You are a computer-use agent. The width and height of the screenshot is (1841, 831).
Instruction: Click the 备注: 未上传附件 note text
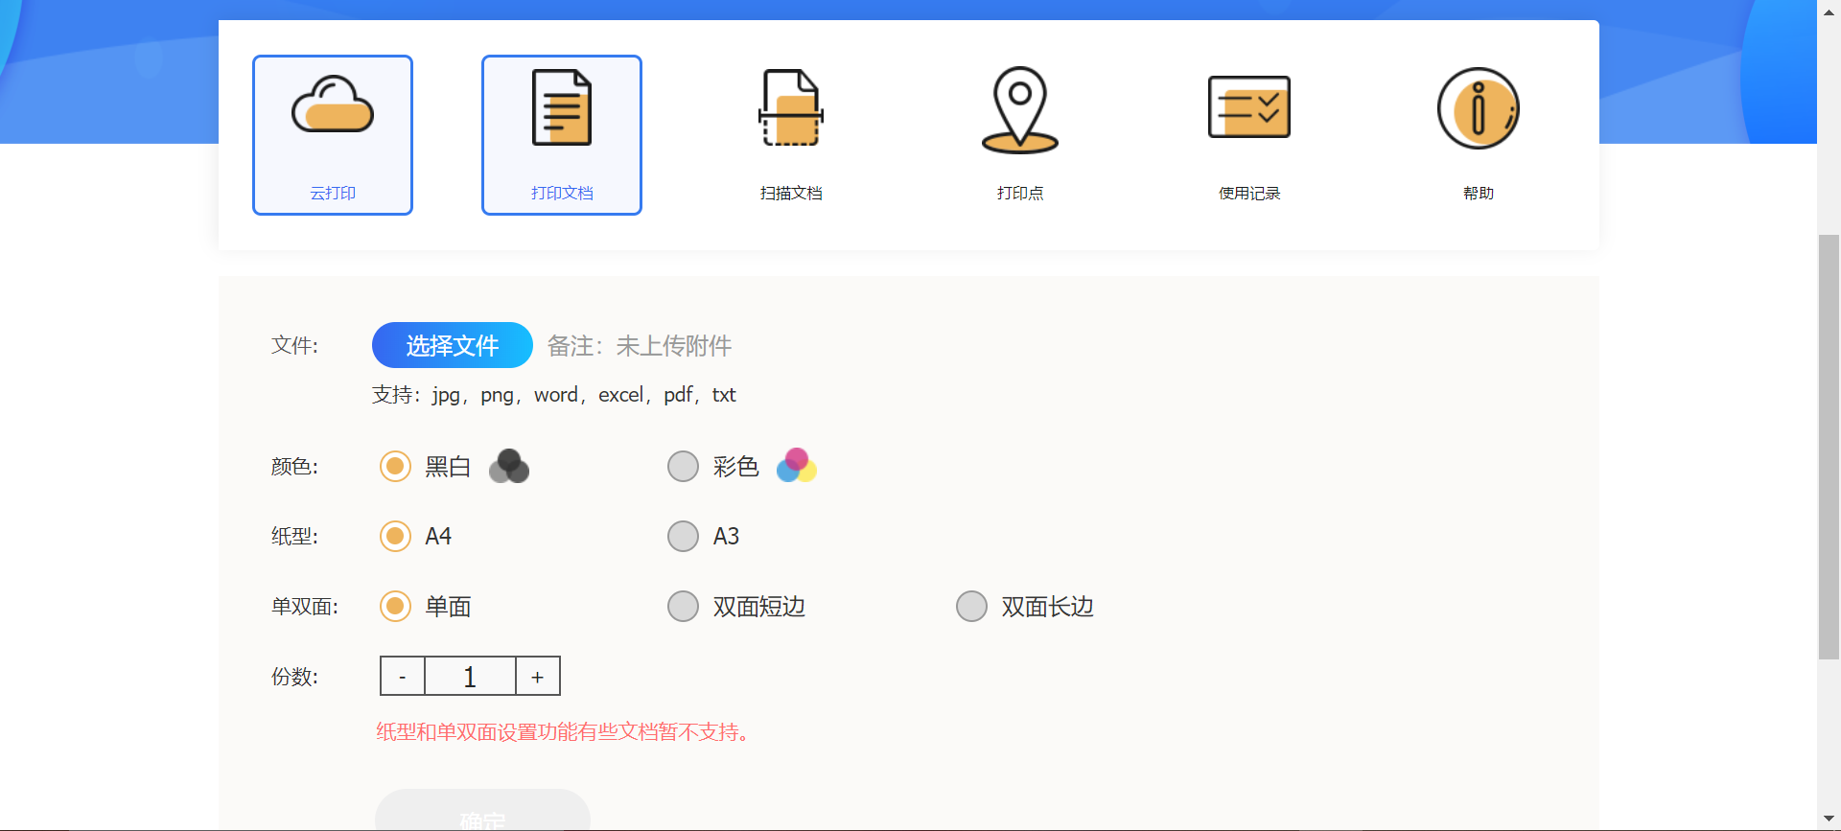(x=640, y=346)
